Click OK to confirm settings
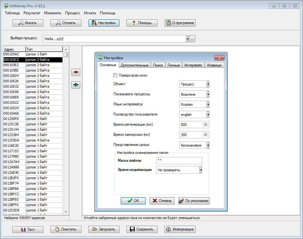The width and height of the screenshot is (303, 239). [x=133, y=201]
